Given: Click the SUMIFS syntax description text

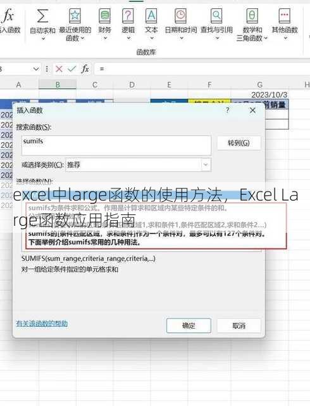Looking at the screenshot, I should pyautogui.click(x=89, y=258).
